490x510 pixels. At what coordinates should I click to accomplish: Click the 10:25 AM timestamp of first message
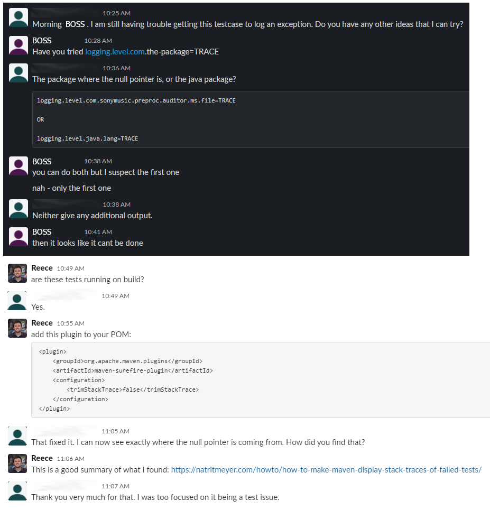(x=116, y=13)
